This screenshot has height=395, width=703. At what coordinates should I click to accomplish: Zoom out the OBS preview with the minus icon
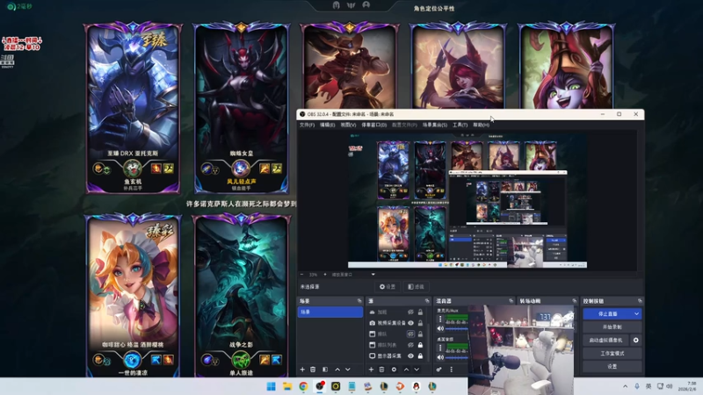tap(301, 275)
